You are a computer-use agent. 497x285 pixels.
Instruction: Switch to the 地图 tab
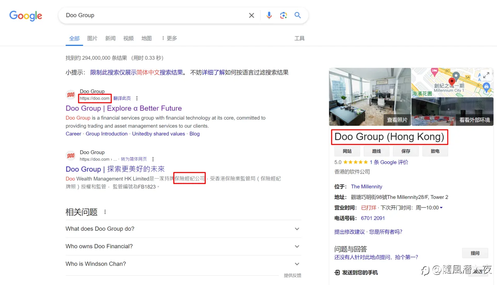[147, 38]
